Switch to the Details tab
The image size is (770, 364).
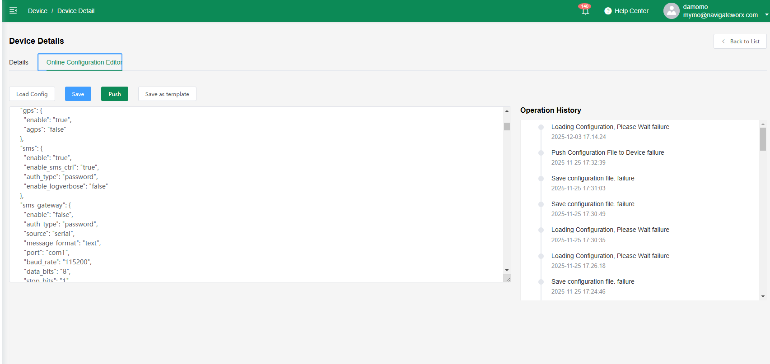[19, 62]
